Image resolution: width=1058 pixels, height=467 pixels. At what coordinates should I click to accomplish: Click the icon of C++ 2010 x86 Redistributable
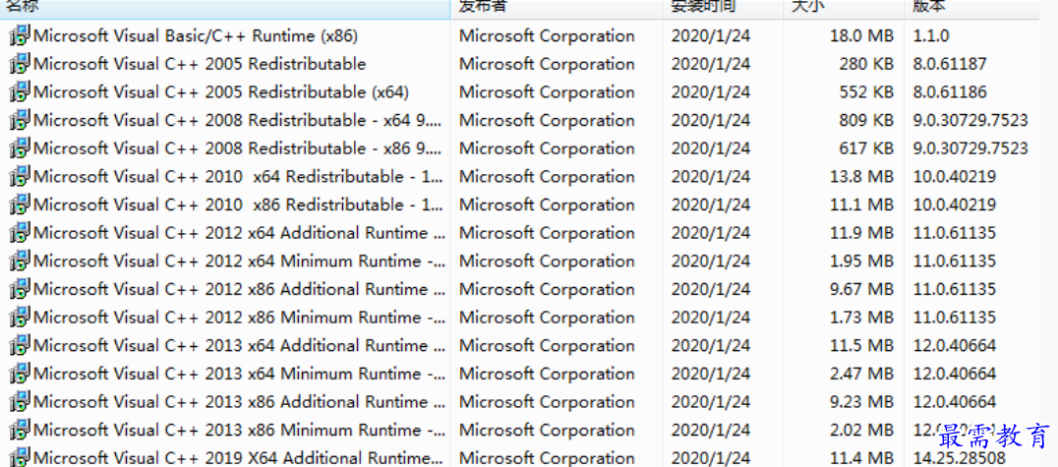point(20,204)
